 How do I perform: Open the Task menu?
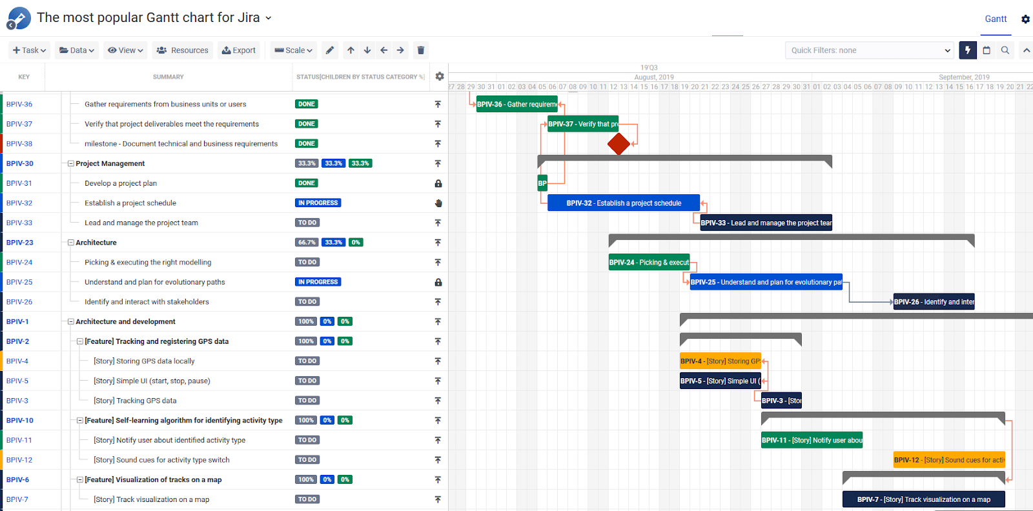click(30, 50)
